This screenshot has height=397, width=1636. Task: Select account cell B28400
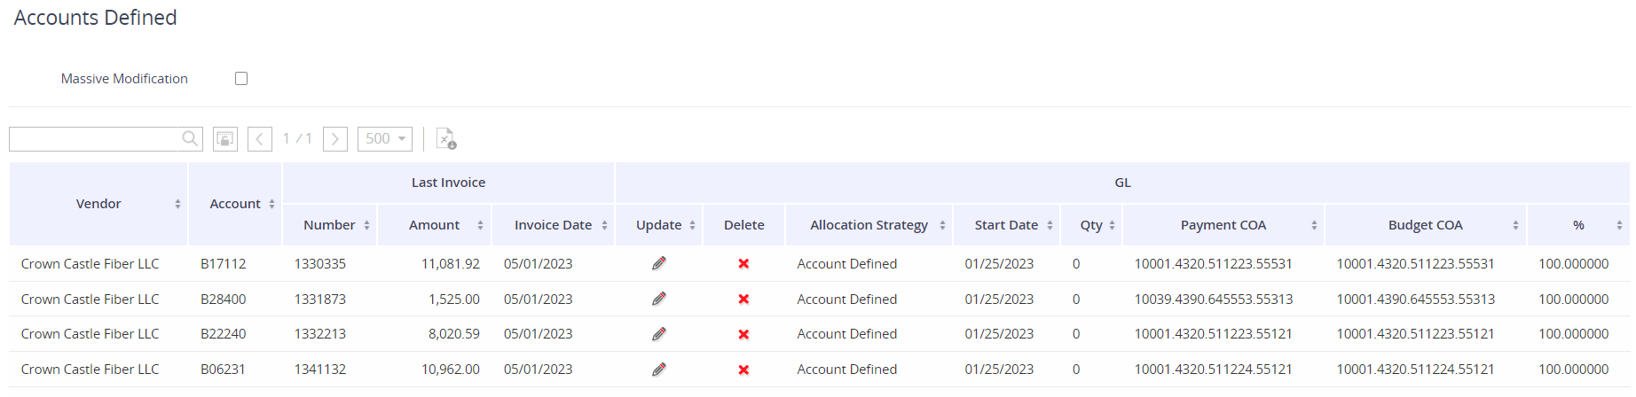(224, 300)
